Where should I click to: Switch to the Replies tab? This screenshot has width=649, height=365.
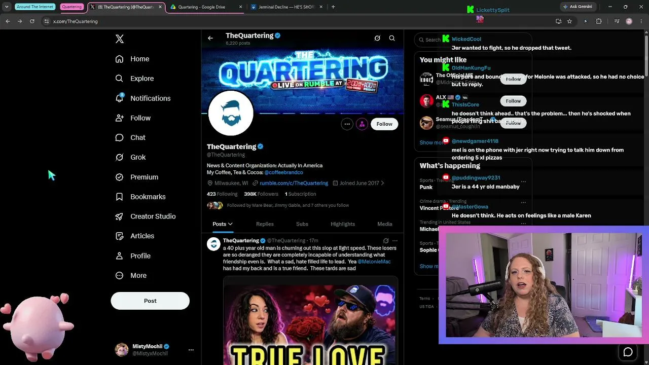click(265, 224)
